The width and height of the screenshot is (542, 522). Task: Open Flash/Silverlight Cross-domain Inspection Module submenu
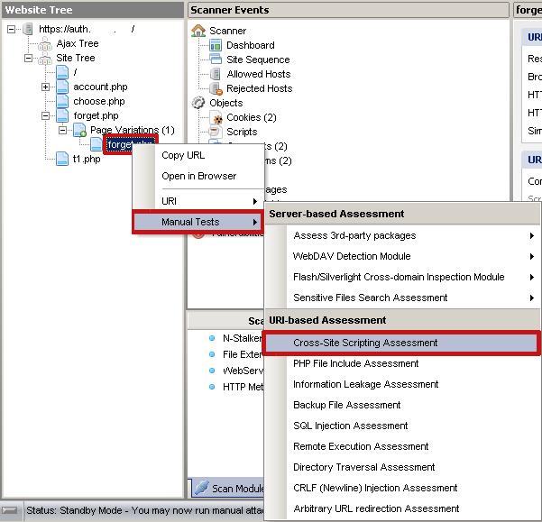tap(402, 277)
